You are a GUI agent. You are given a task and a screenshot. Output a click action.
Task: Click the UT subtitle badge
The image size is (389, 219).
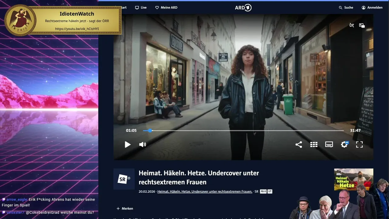[x=270, y=192]
